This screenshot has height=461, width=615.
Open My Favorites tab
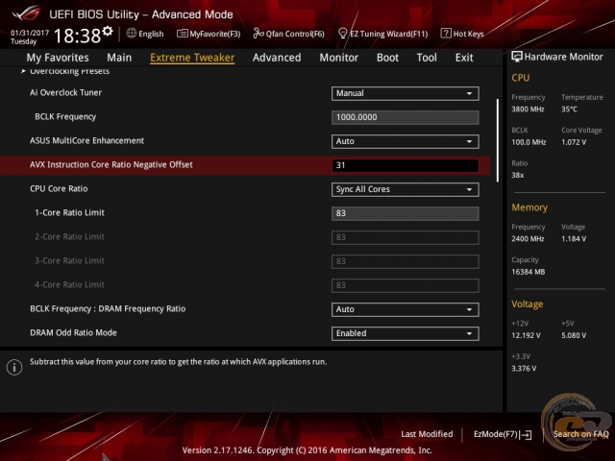click(58, 58)
